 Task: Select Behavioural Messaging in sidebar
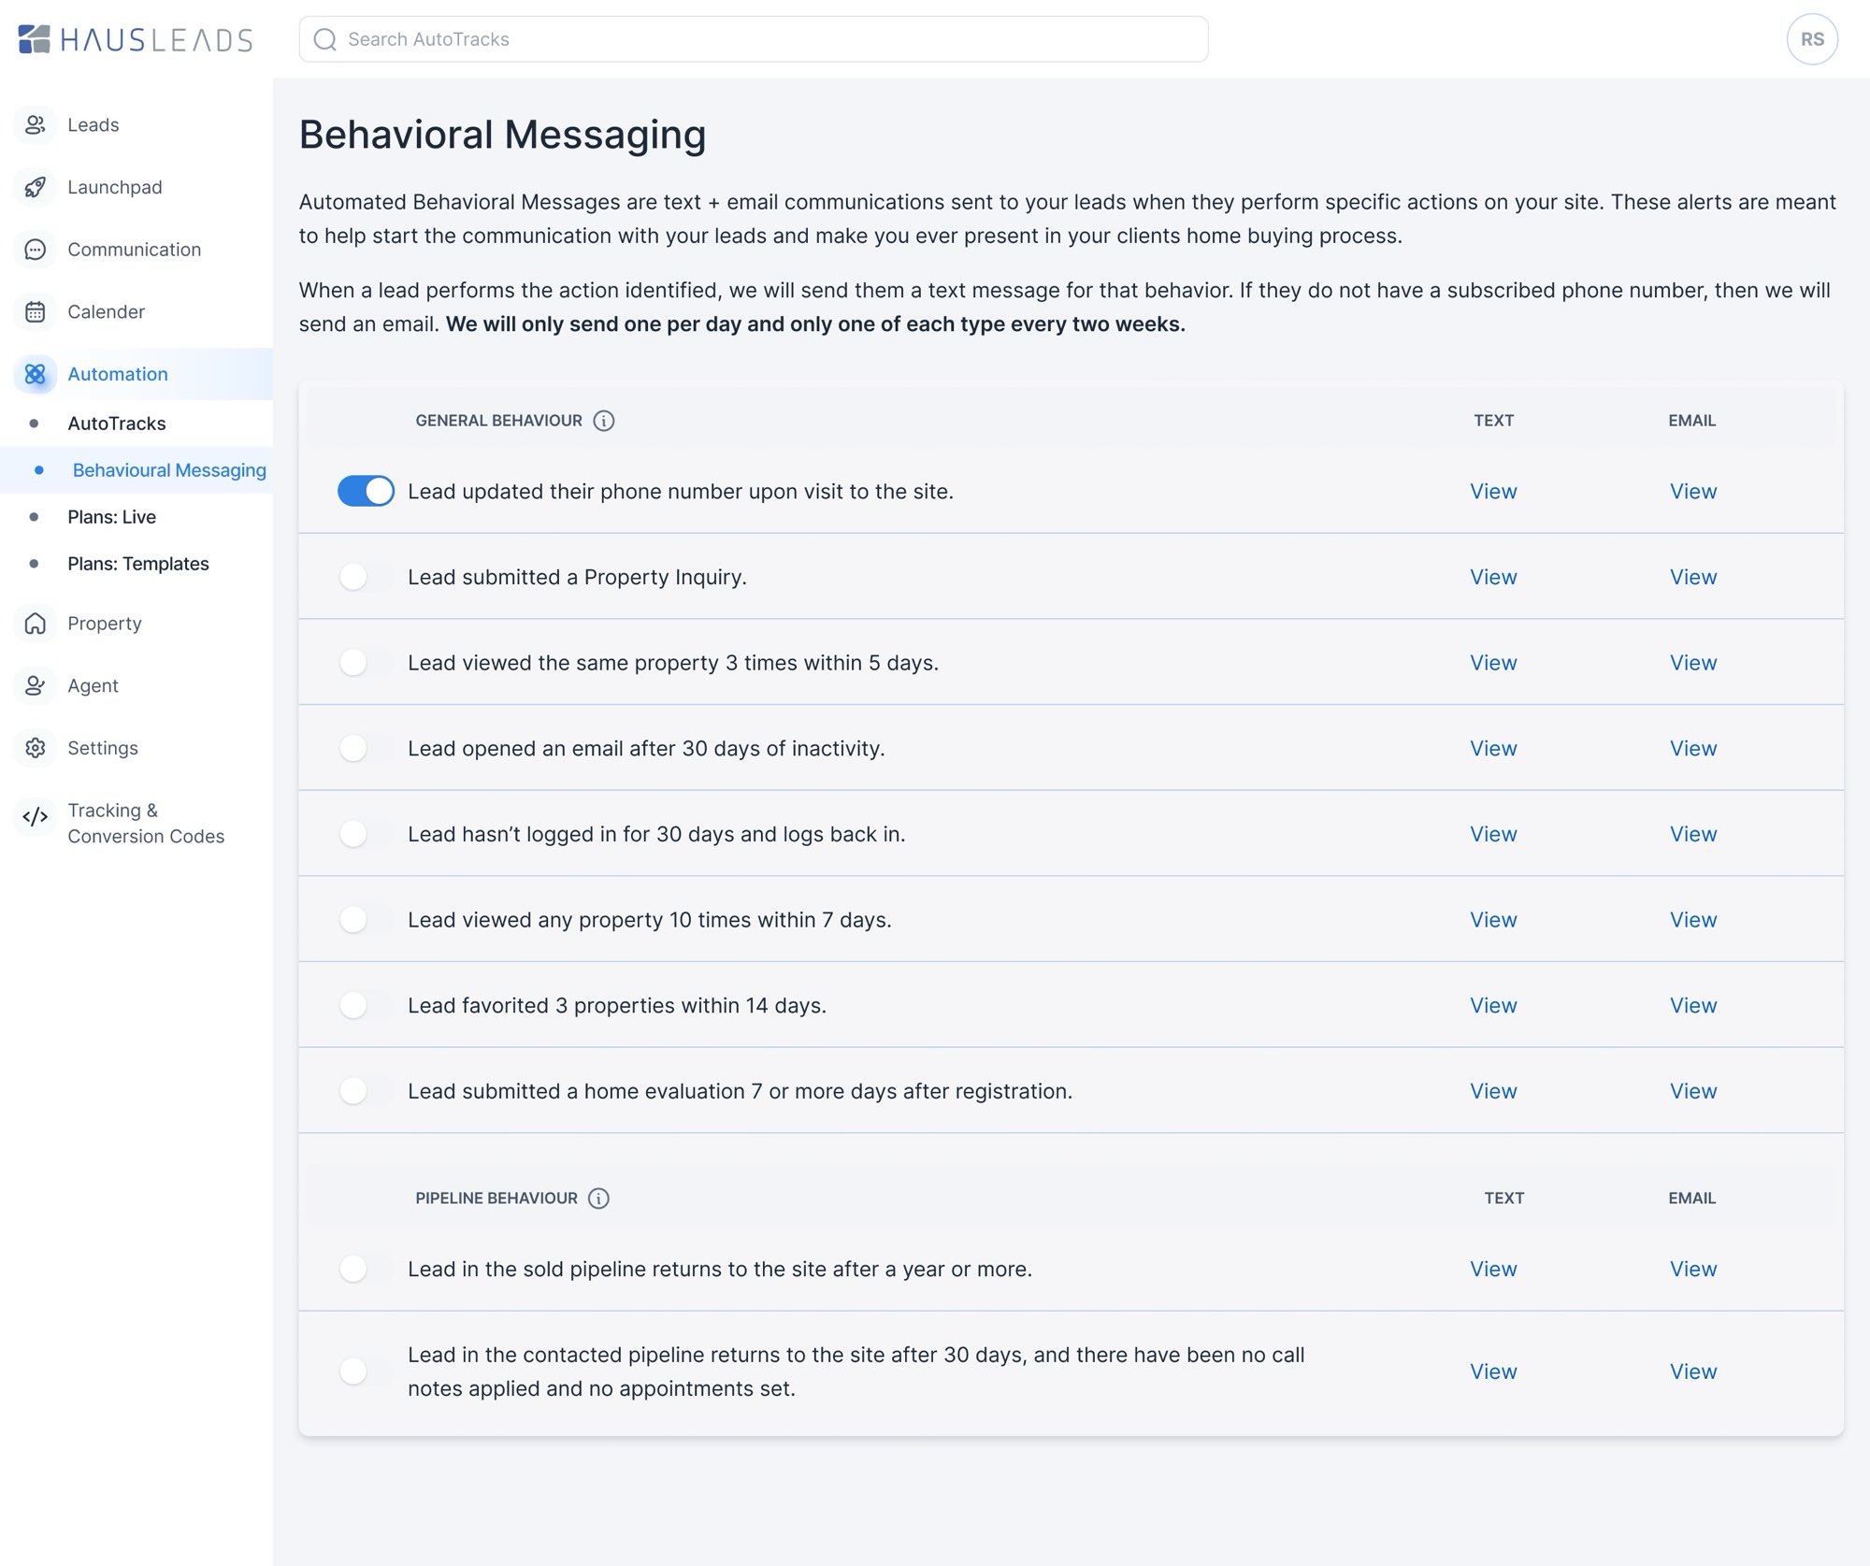169,470
